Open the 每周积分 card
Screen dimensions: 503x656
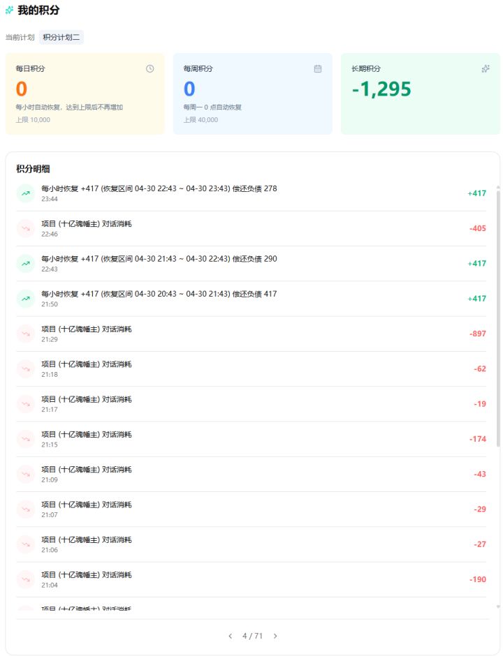pos(252,94)
